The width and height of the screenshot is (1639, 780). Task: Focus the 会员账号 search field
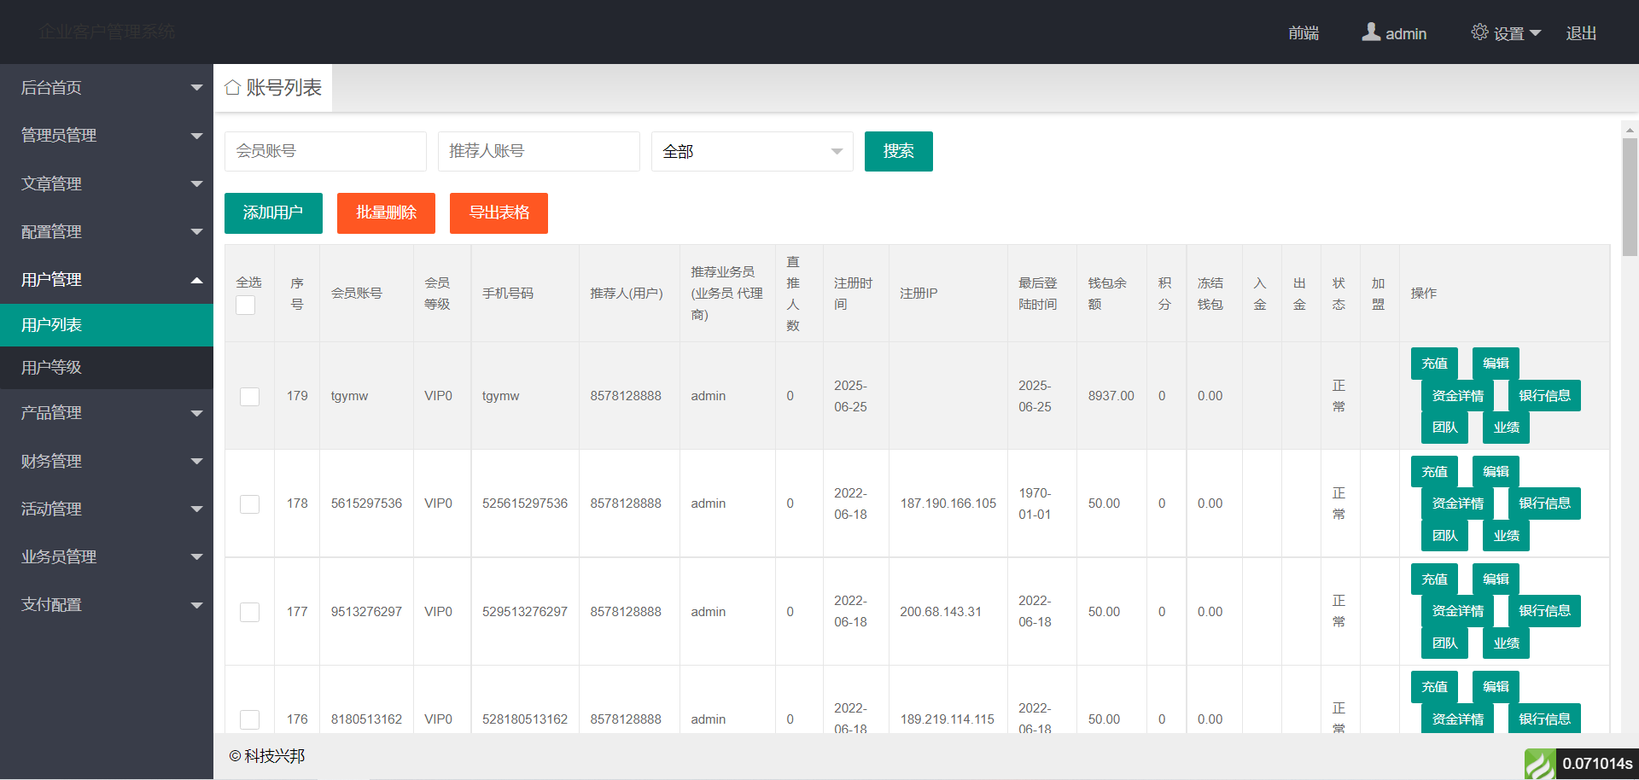pyautogui.click(x=325, y=152)
